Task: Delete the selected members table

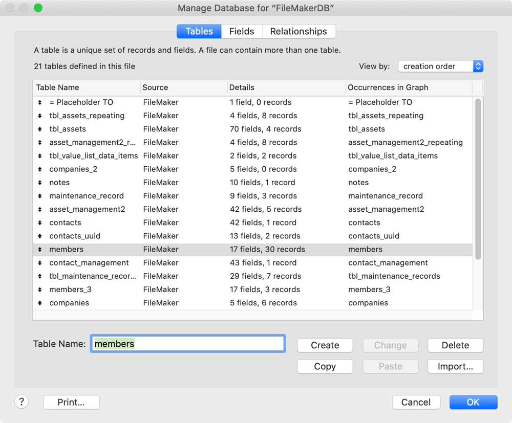Action: (455, 345)
